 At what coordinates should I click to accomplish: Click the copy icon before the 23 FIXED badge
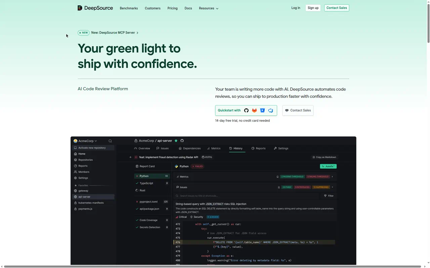click(279, 187)
